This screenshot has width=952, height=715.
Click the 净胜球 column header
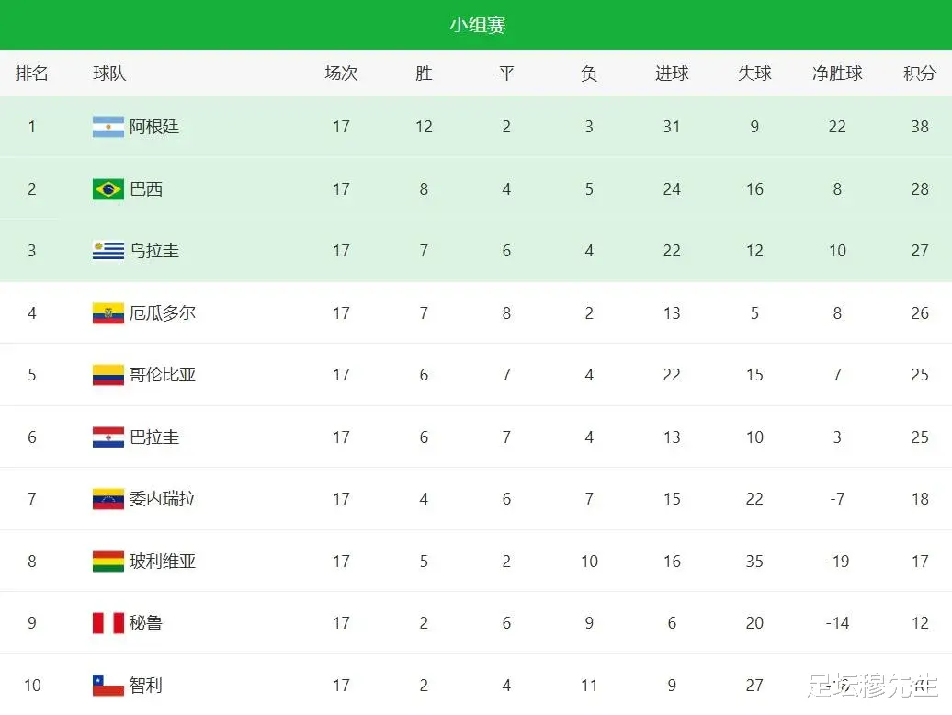pyautogui.click(x=837, y=74)
